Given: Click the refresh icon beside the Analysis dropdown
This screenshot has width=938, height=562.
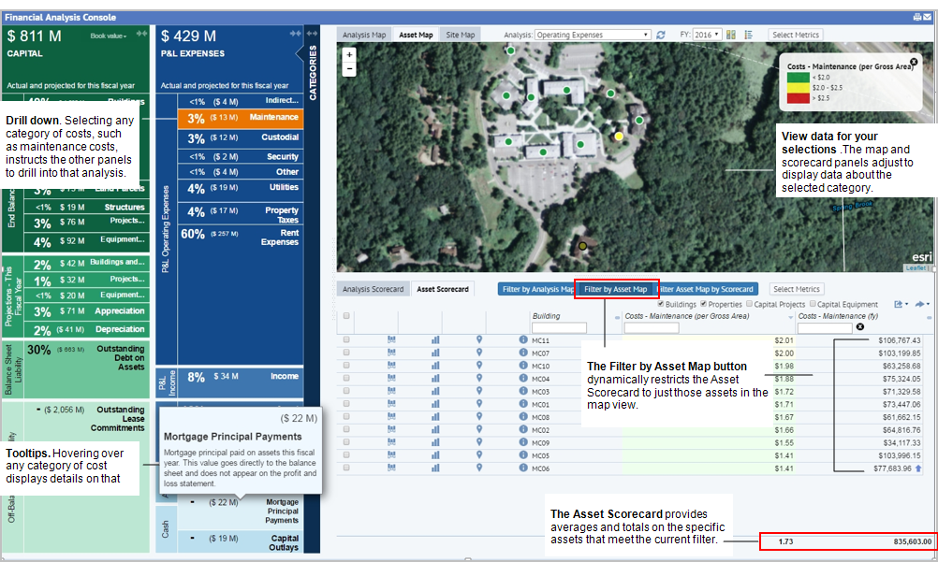Looking at the screenshot, I should [x=663, y=35].
